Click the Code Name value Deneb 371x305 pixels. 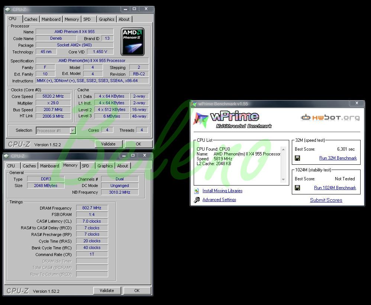(56, 38)
